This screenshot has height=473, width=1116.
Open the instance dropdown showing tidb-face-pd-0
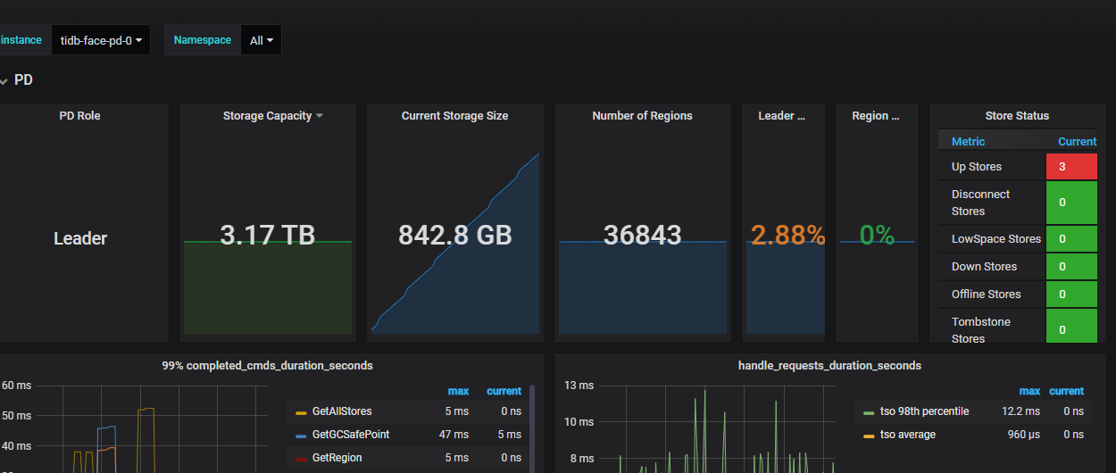click(x=101, y=40)
